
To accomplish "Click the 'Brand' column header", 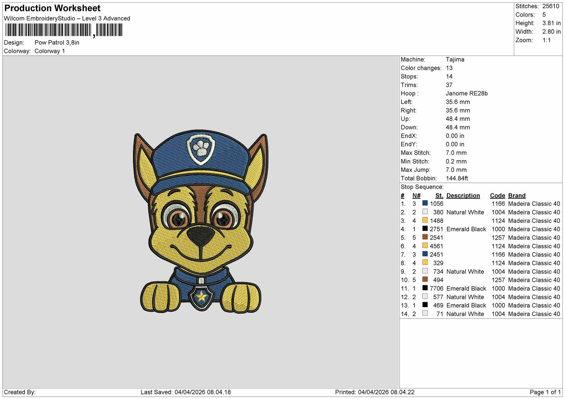I will [517, 195].
